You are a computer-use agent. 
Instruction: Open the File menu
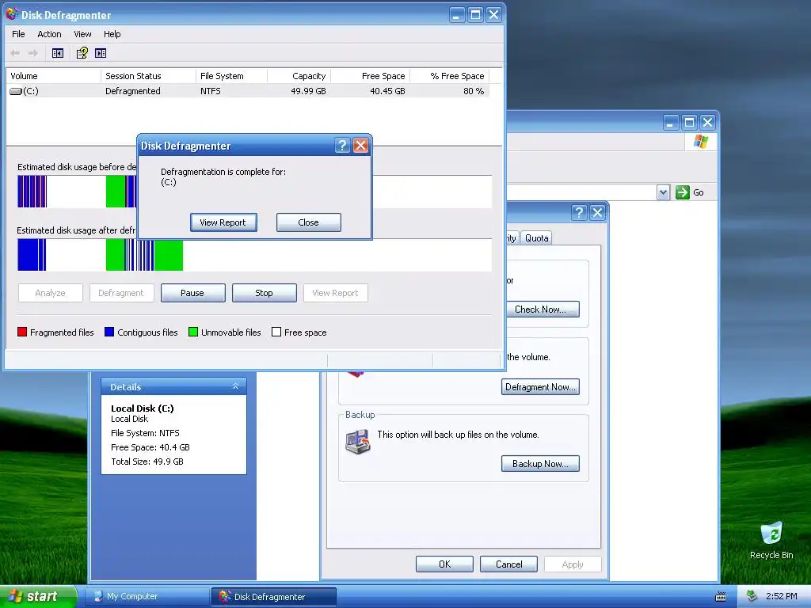click(x=19, y=34)
